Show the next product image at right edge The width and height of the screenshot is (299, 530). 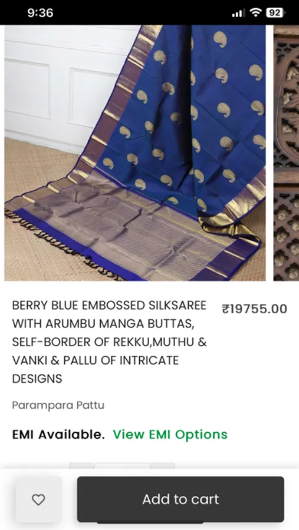tap(287, 153)
